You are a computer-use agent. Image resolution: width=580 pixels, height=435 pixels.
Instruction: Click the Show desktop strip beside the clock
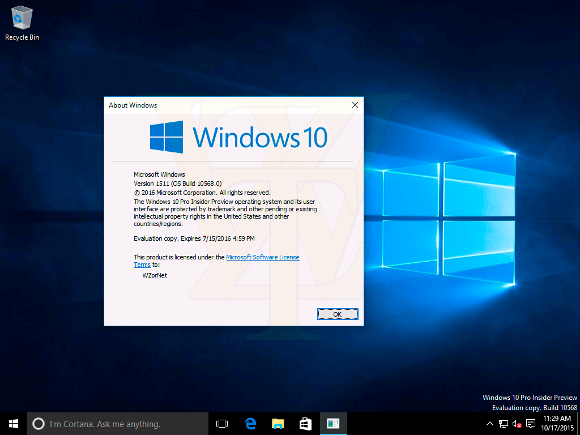pyautogui.click(x=578, y=424)
